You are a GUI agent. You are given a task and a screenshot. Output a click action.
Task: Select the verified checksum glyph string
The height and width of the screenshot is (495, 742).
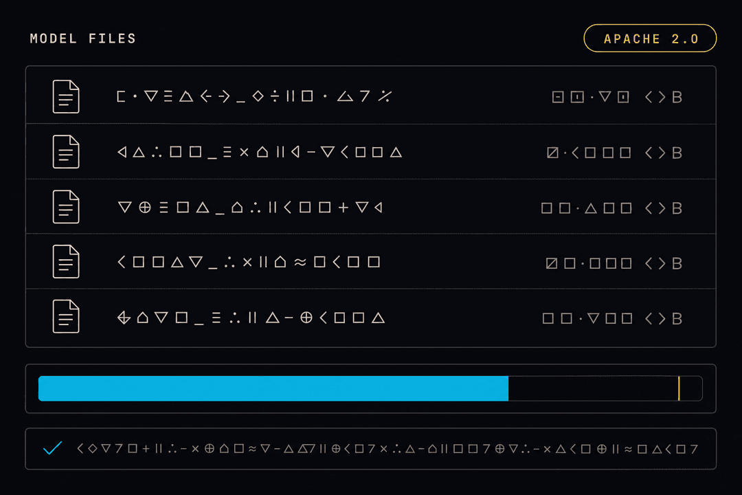[x=387, y=448]
